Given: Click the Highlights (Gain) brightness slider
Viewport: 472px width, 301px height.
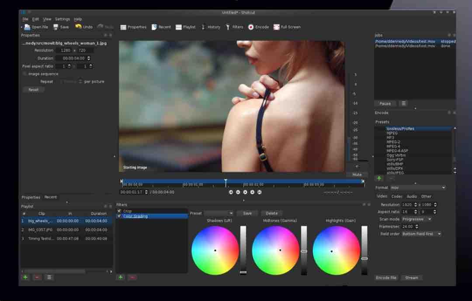Looking at the screenshot, I should pos(364,250).
